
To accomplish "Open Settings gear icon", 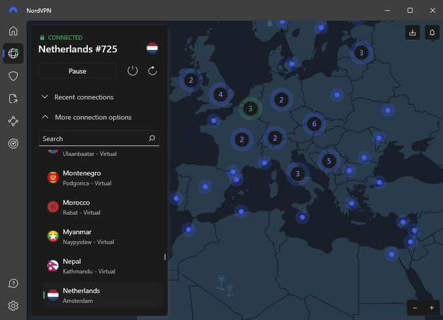I will [x=13, y=306].
